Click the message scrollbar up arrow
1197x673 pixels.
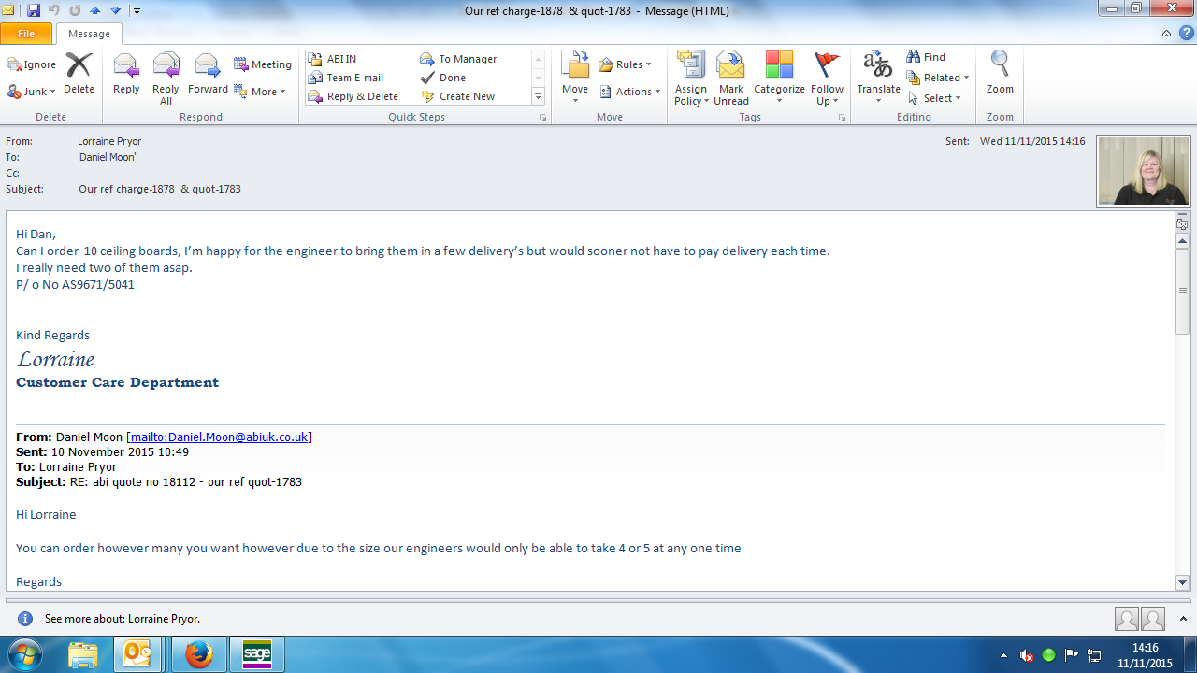[x=1182, y=241]
